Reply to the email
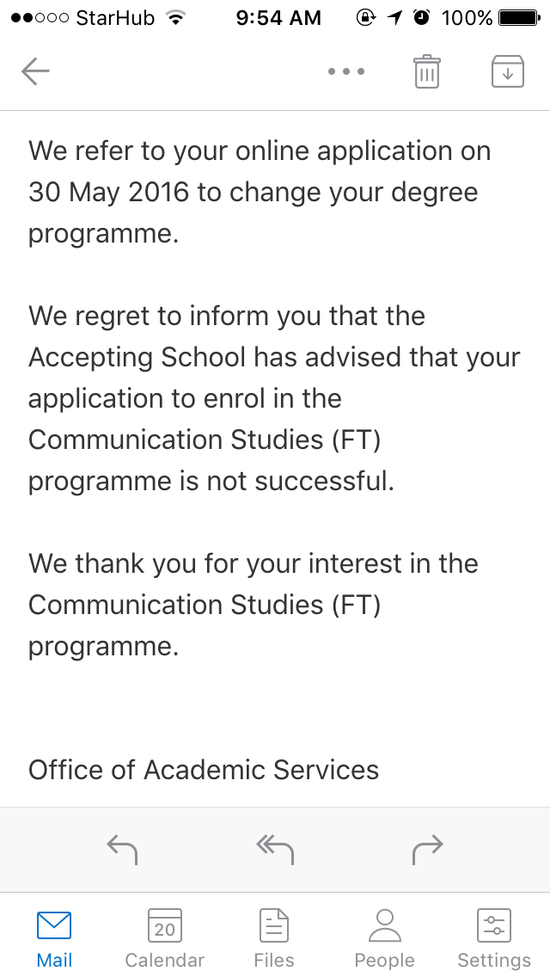550x977 pixels. pos(122,849)
